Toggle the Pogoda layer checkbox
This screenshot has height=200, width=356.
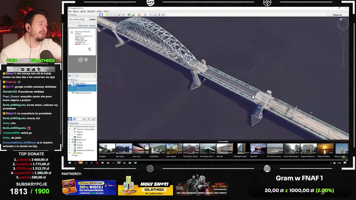tap(72, 145)
